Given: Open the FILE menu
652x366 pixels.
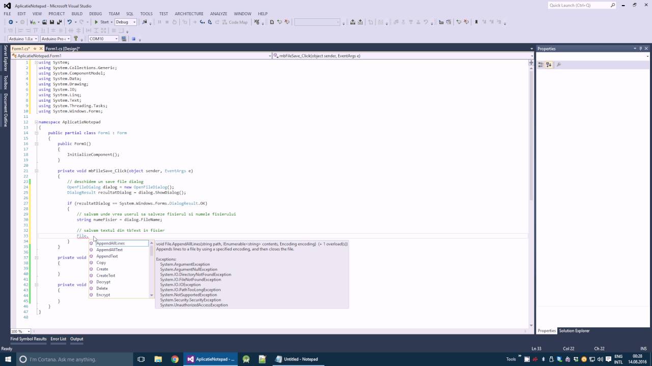Looking at the screenshot, I should 8,14.
